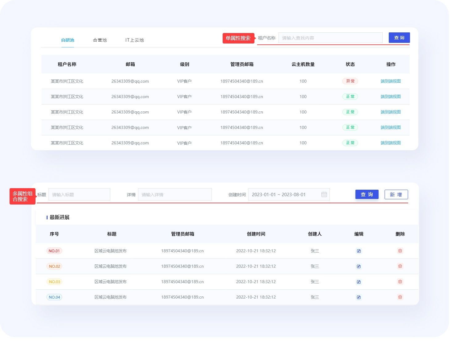
Task: Click the 级别 column header
Action: coord(184,64)
